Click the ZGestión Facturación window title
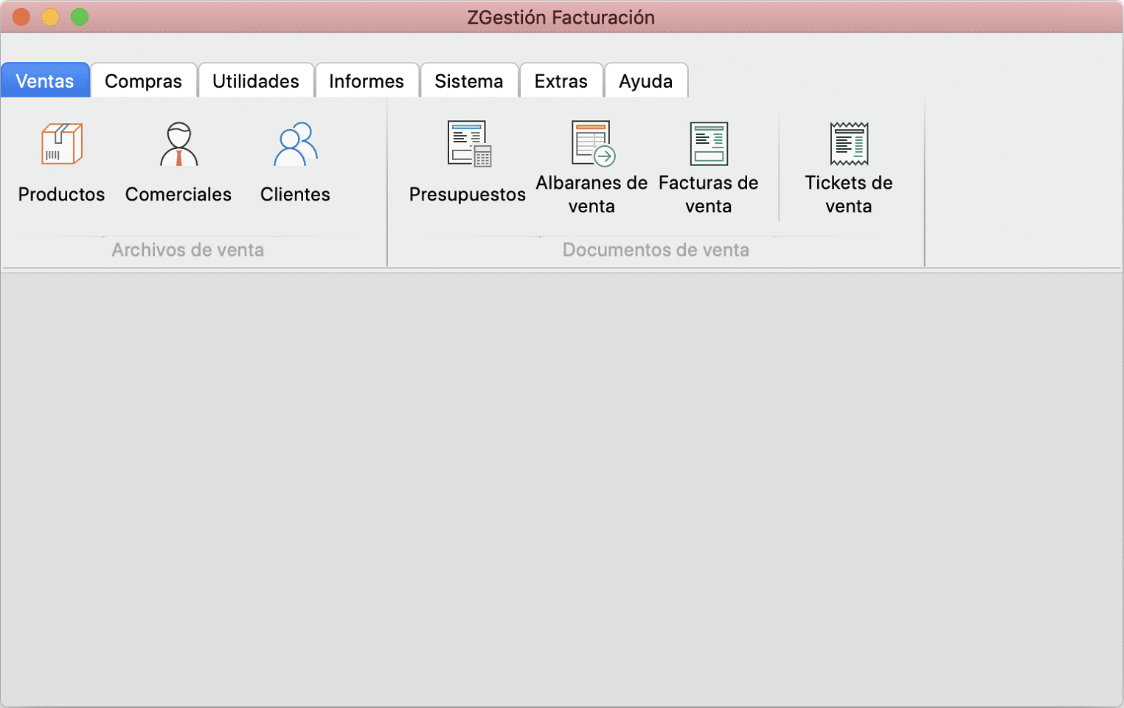Screen dimensions: 1124x708 coord(561,18)
